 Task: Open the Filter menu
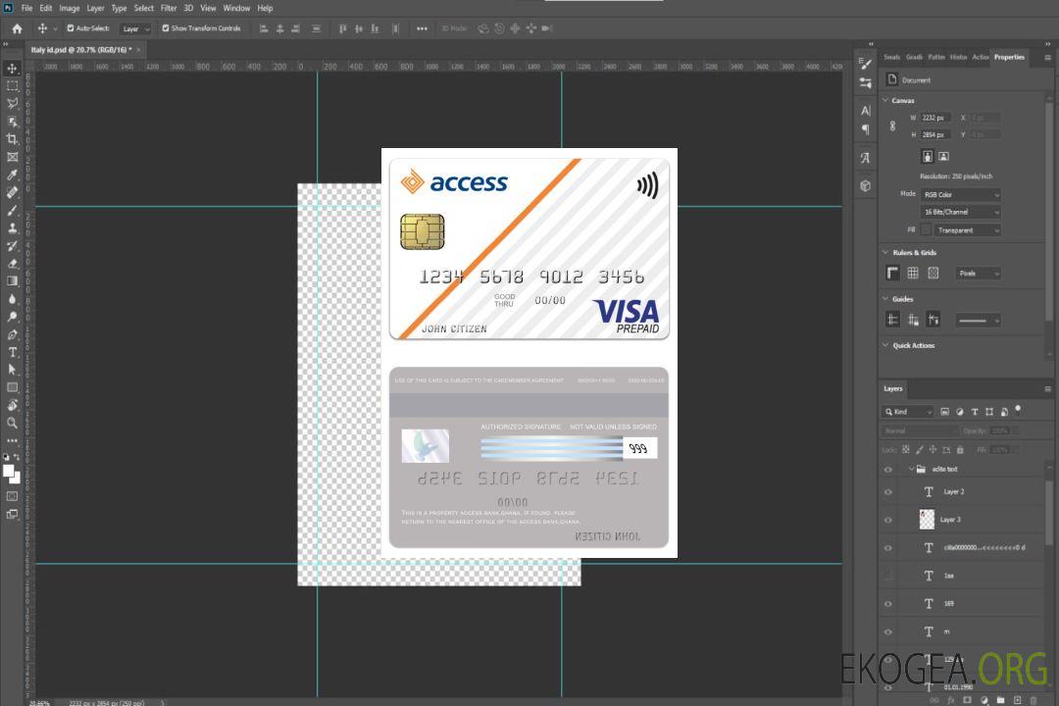click(169, 8)
